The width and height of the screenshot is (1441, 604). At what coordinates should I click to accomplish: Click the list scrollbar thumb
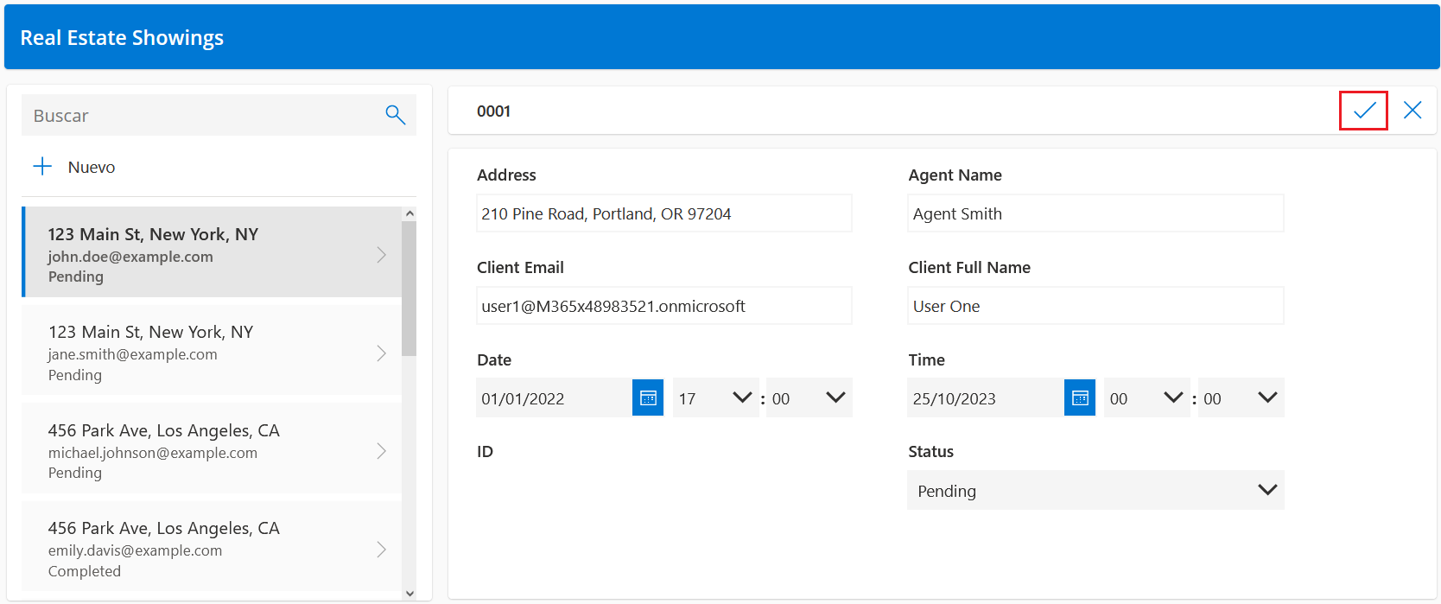coord(409,289)
